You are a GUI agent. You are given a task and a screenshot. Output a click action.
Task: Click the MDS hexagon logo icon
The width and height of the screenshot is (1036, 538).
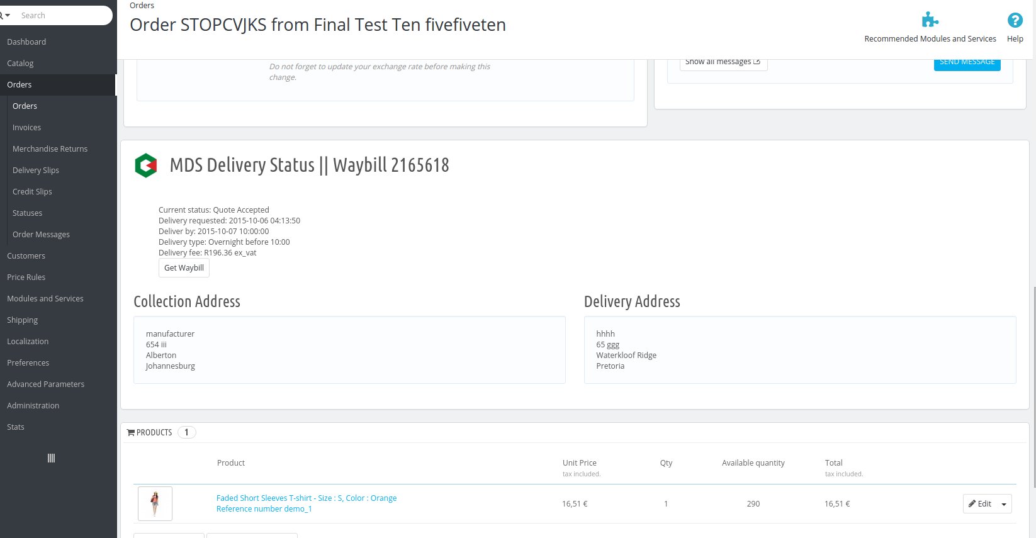146,165
